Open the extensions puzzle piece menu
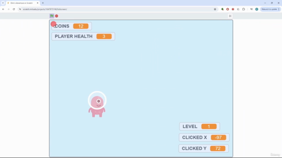Viewport: 282px width, 158px height. [244, 9]
